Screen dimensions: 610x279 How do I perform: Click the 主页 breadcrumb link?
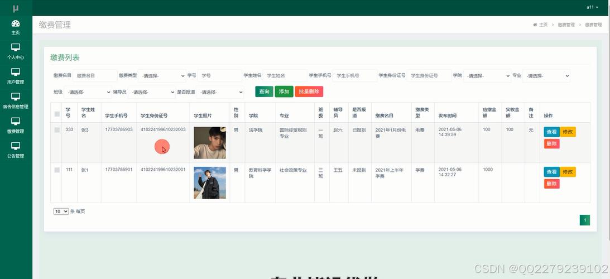(543, 25)
